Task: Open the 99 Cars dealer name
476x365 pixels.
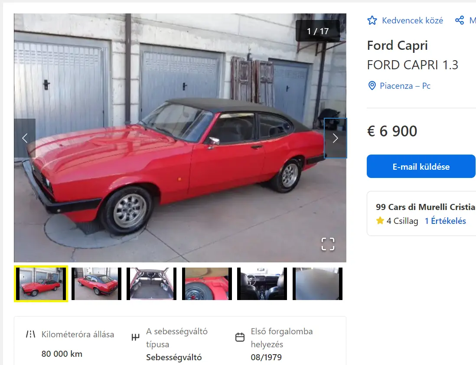Action: (426, 207)
